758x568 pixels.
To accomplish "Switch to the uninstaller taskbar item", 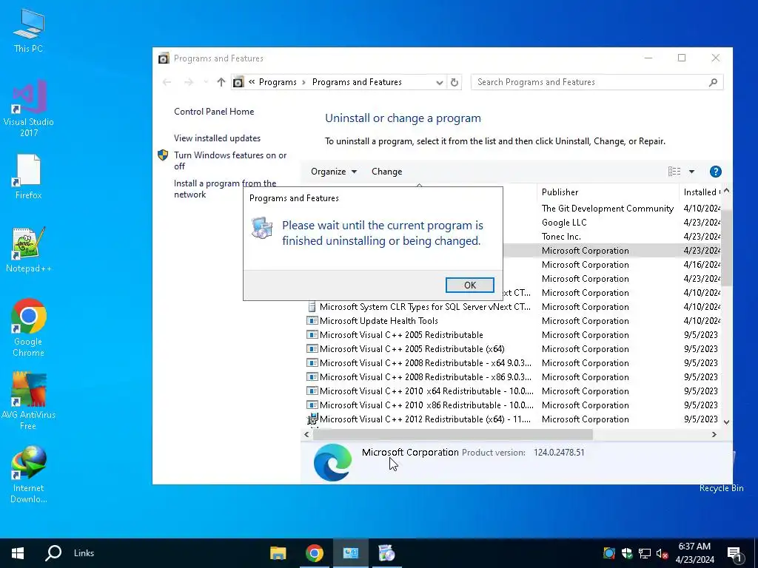I will (386, 553).
